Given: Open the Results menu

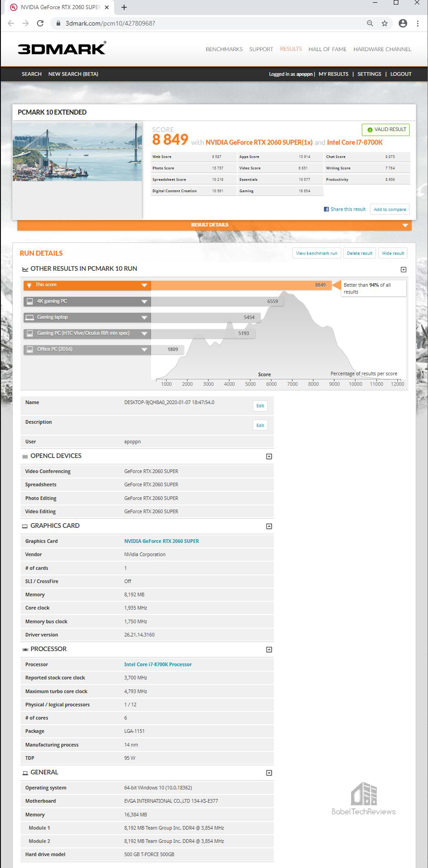Looking at the screenshot, I should 291,49.
